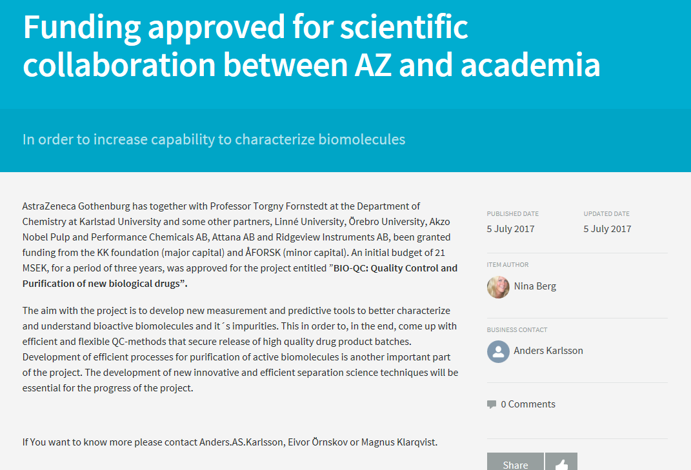Screen dimensions: 691x470
Task: Click the first paragraph mentioning AstraZeneca Gothenburg
Action: [x=240, y=245]
